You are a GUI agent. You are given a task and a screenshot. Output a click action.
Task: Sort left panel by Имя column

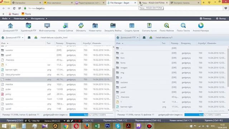point(3,43)
